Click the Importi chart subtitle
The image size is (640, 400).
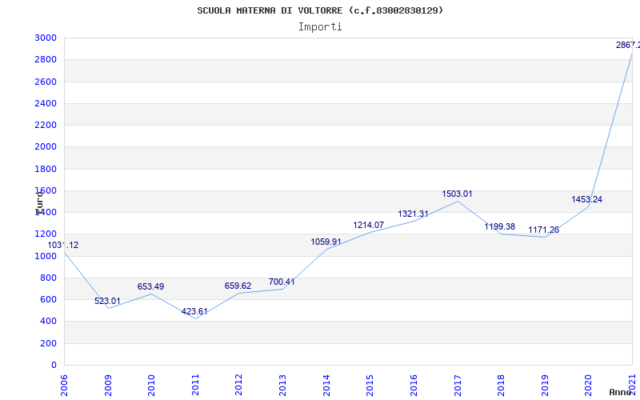pyautogui.click(x=320, y=27)
